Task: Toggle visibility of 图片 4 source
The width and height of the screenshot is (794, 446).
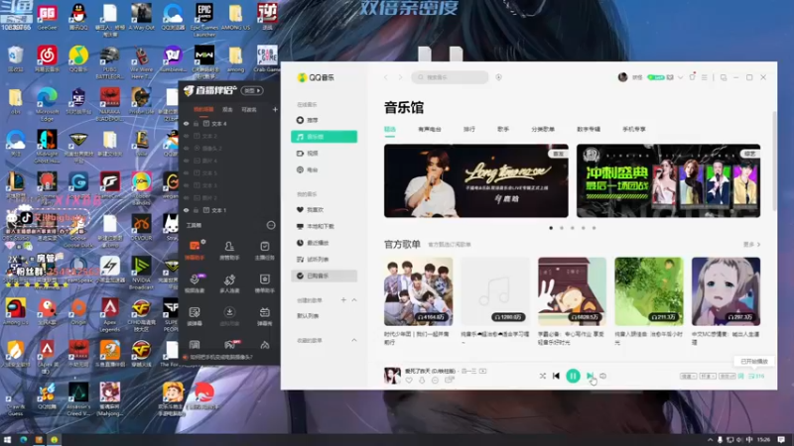Action: click(187, 161)
